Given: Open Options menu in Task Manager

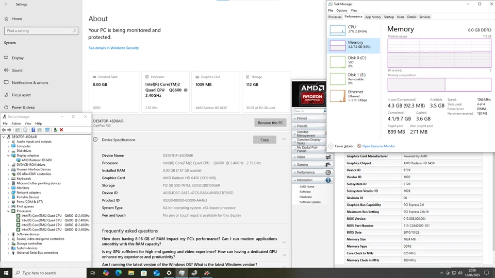Looking at the screenshot, I should 341,11.
